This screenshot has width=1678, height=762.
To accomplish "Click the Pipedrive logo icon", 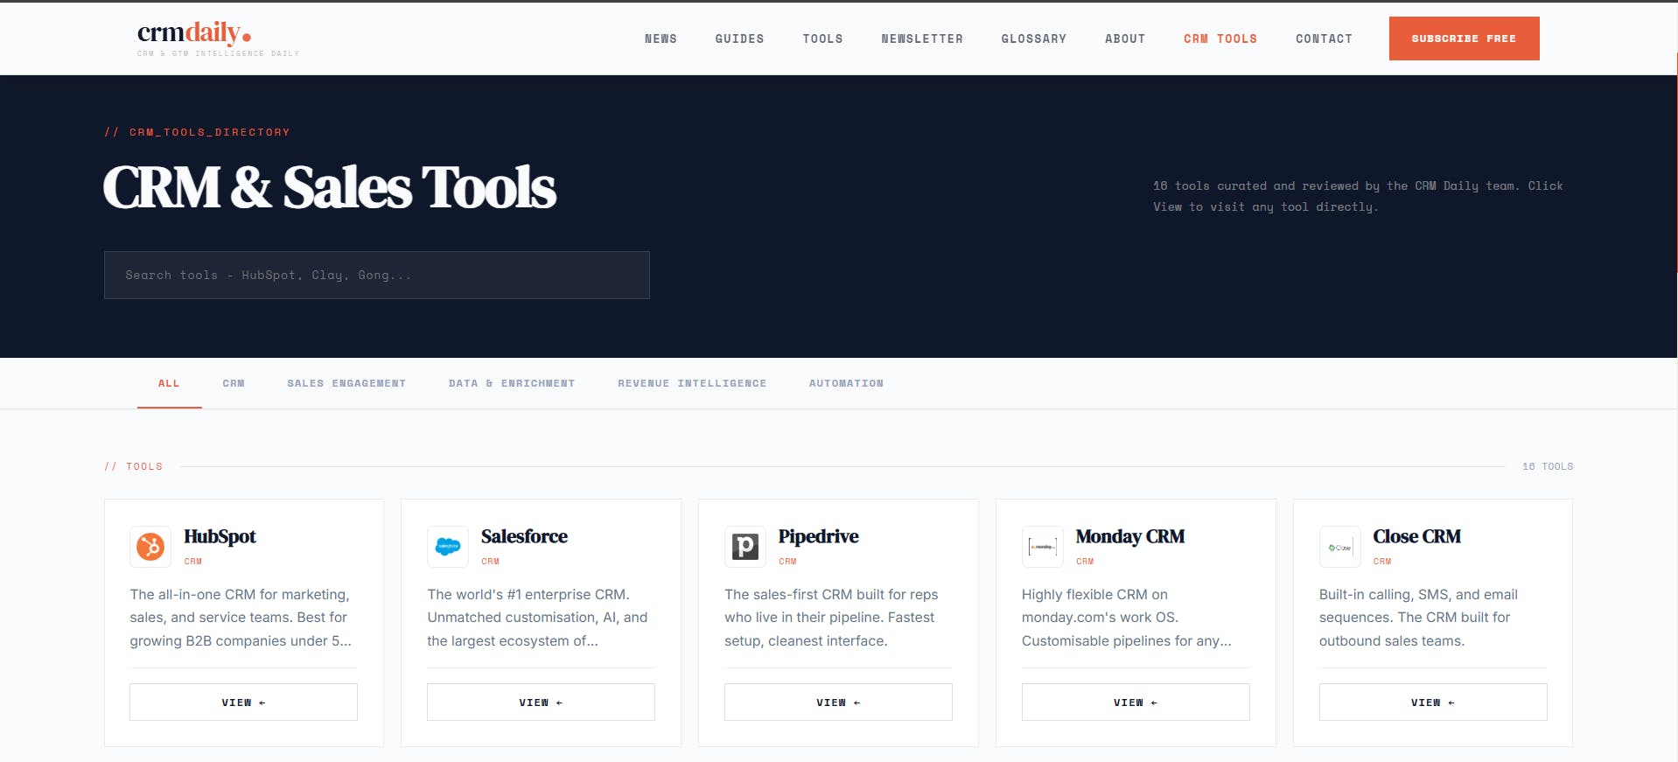I will 745,547.
